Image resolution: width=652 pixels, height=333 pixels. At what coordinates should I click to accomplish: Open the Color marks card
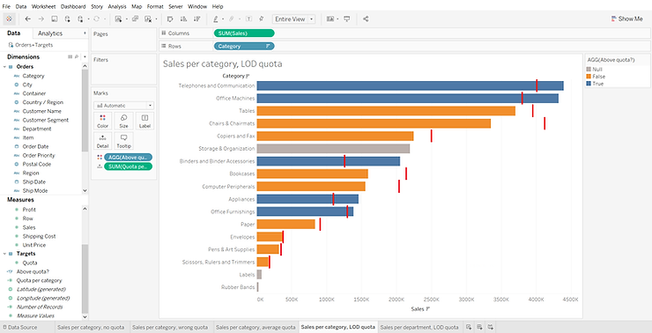tap(103, 121)
